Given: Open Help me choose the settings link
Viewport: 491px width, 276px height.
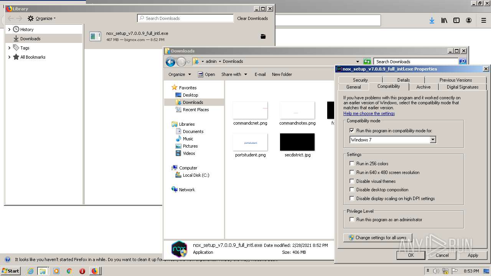Looking at the screenshot, I should 369,113.
